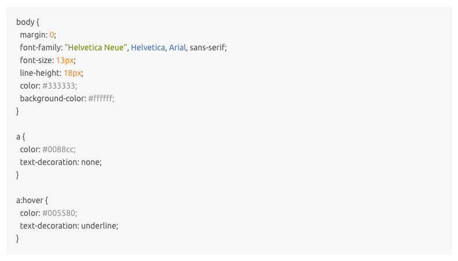Click the #ffffff background color value
Image resolution: width=458 pixels, height=261 pixels.
(x=100, y=98)
